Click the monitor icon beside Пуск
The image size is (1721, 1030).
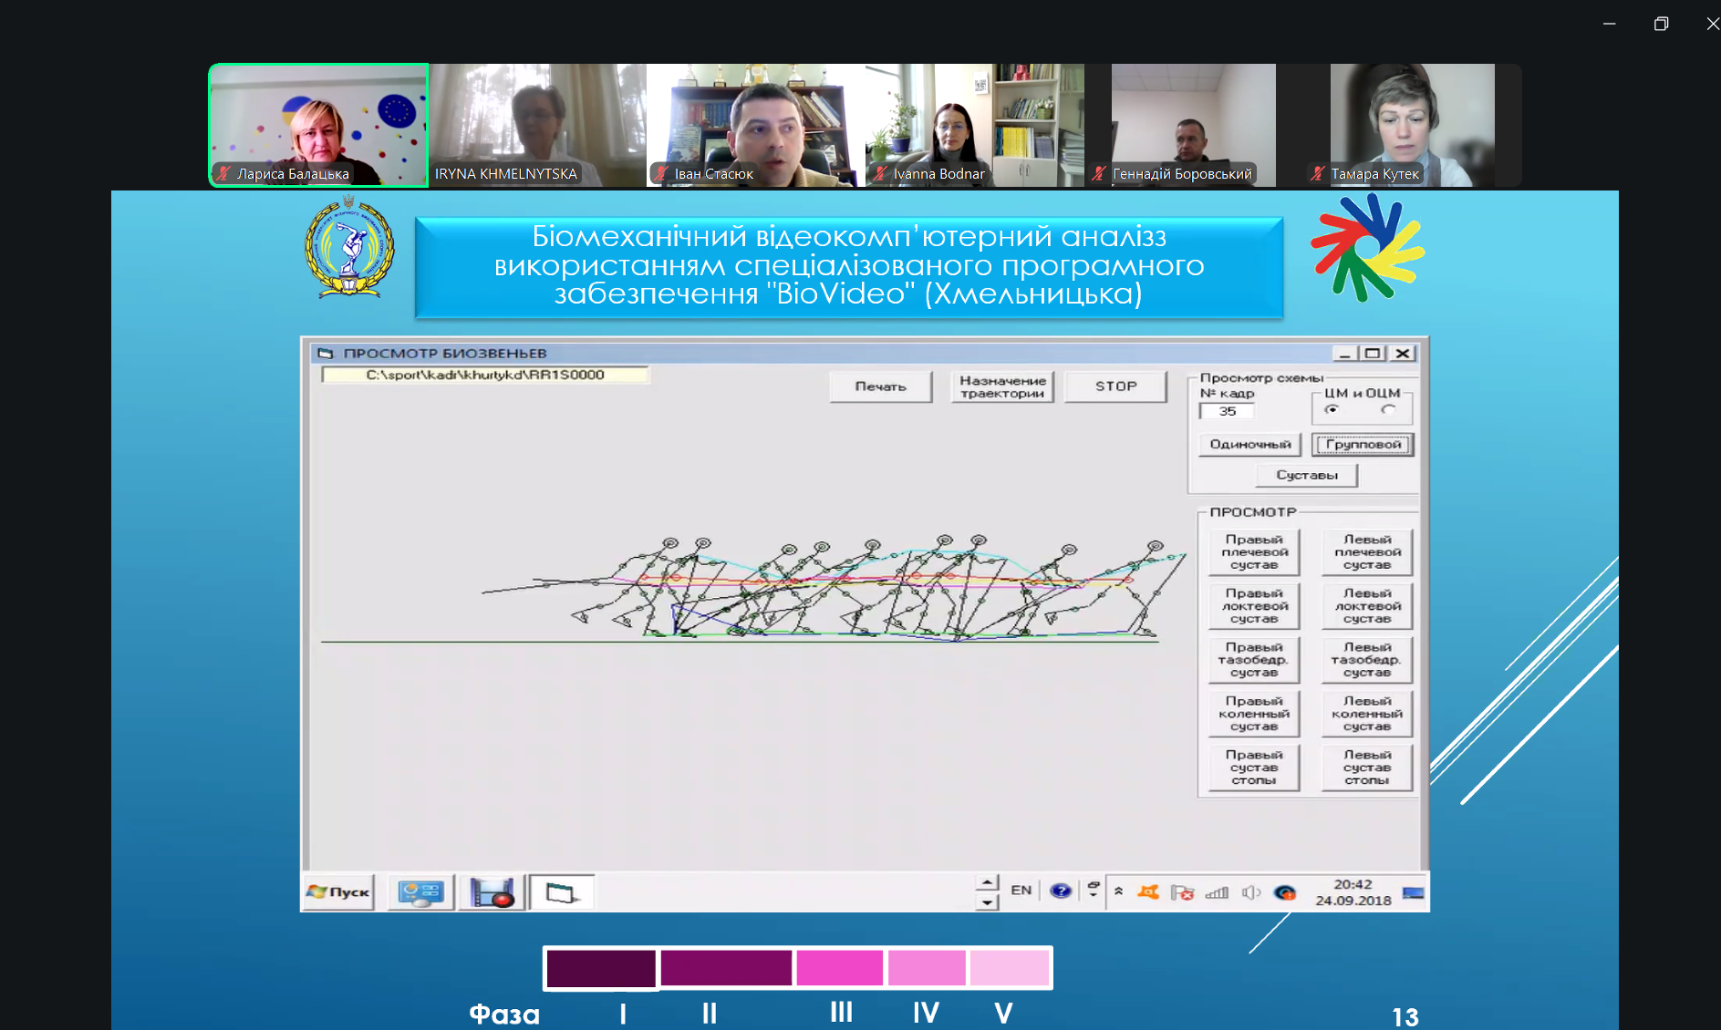click(420, 892)
